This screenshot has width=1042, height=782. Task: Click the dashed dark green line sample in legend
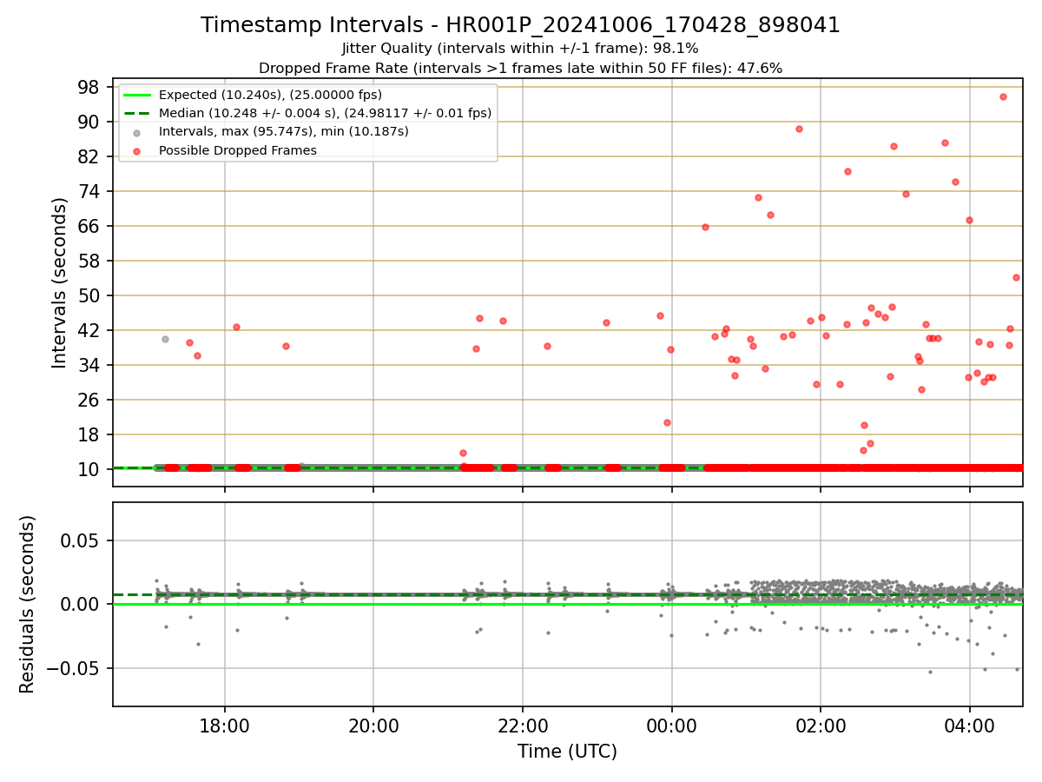pyautogui.click(x=137, y=113)
